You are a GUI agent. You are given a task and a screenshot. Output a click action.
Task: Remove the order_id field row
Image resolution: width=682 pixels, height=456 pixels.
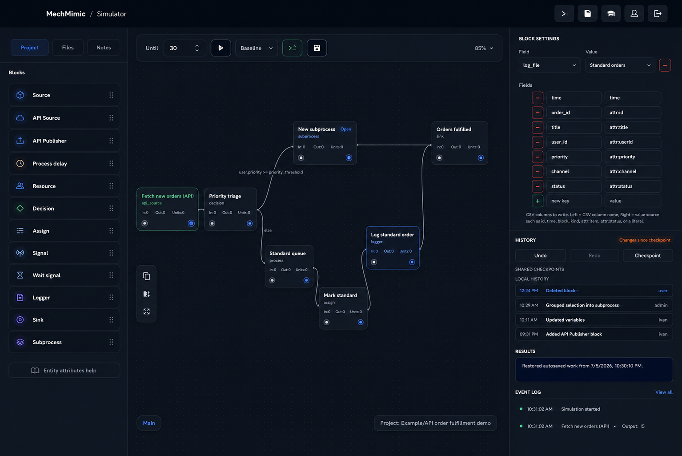tap(538, 113)
